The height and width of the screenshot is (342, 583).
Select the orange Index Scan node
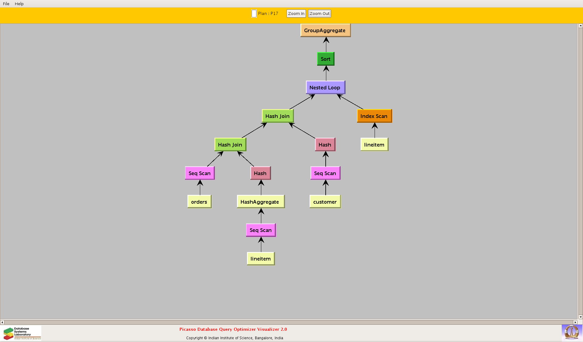(x=374, y=116)
